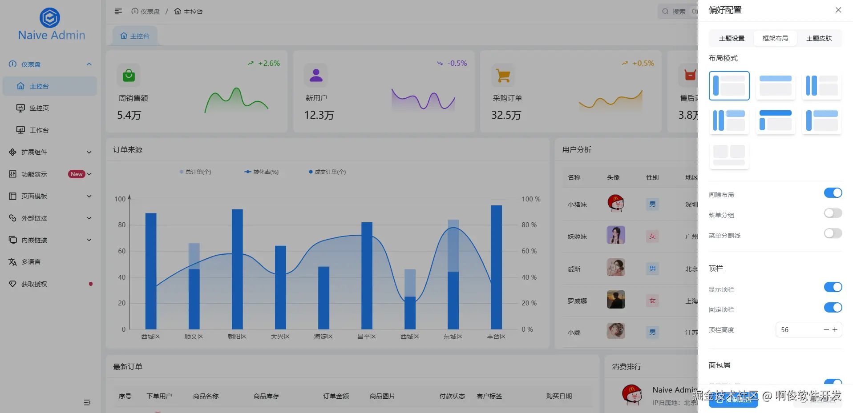Click 罗威娜's avatar image
Image resolution: width=853 pixels, height=413 pixels.
click(616, 300)
